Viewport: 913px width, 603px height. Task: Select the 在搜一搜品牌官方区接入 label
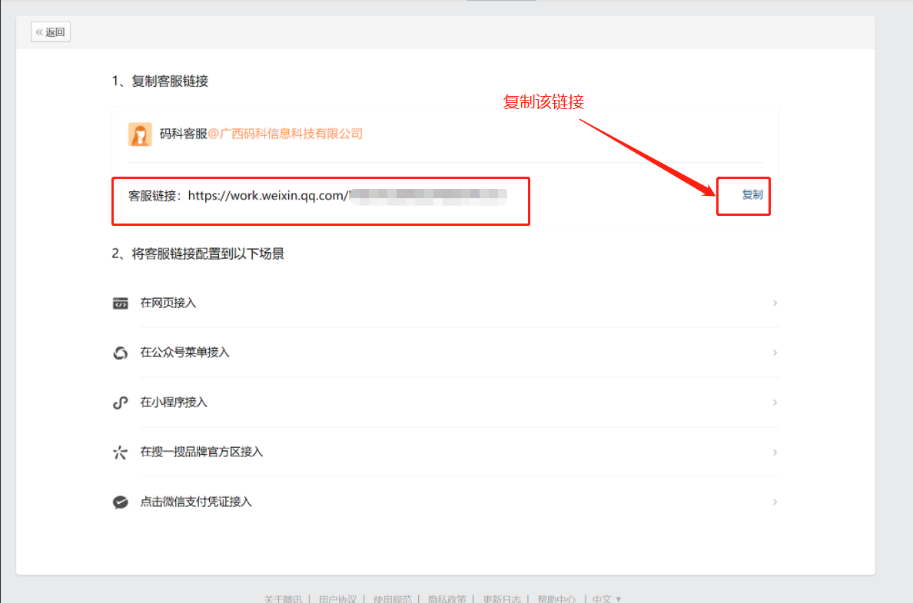point(201,452)
